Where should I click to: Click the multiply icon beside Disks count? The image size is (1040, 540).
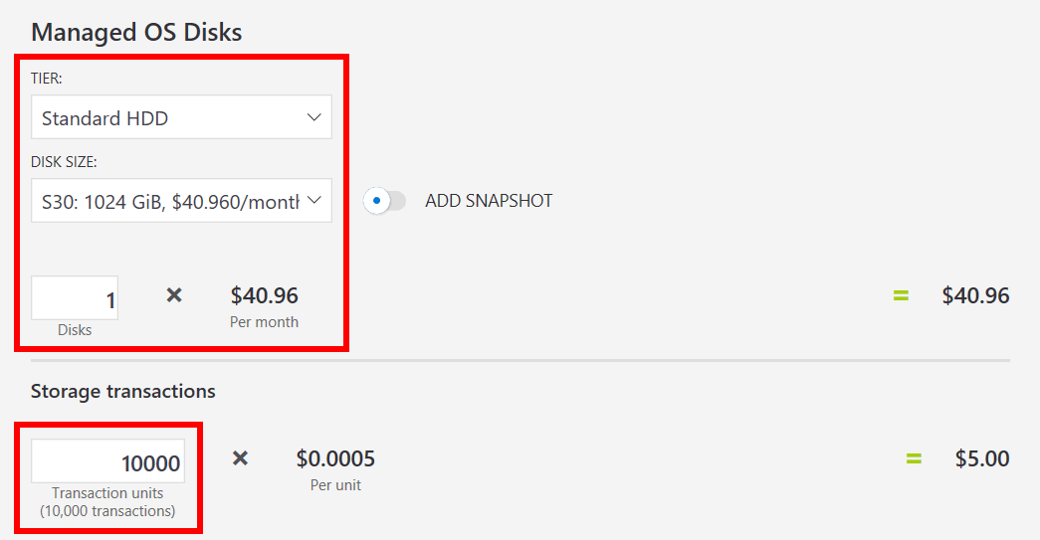click(x=174, y=295)
